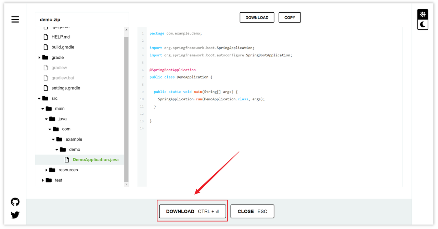This screenshot has height=229, width=438.
Task: Click the DemoApplication.java file icon
Action: coord(67,160)
